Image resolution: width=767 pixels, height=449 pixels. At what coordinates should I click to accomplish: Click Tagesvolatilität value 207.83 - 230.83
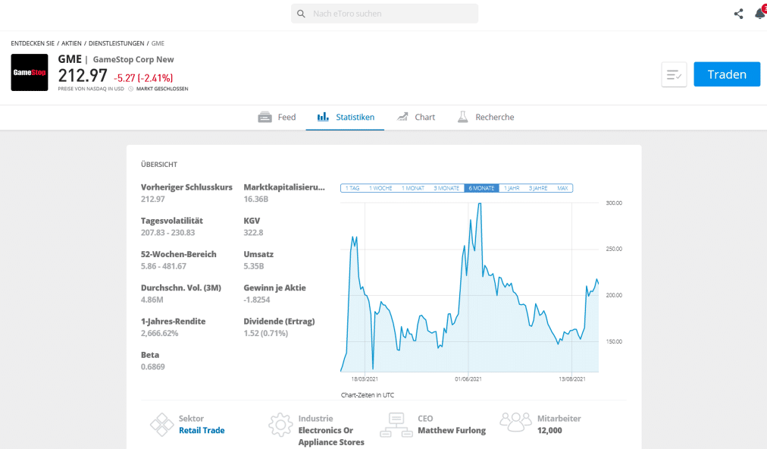pos(167,233)
